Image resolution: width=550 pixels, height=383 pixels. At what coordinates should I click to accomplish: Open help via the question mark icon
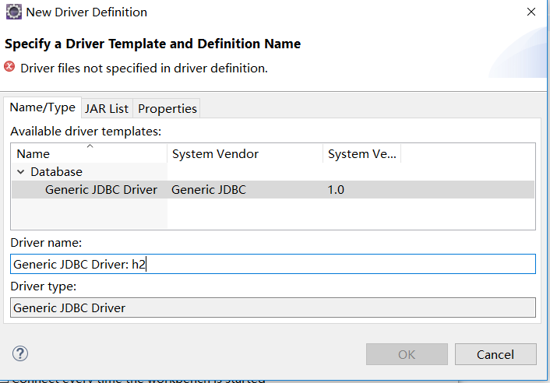coord(19,353)
